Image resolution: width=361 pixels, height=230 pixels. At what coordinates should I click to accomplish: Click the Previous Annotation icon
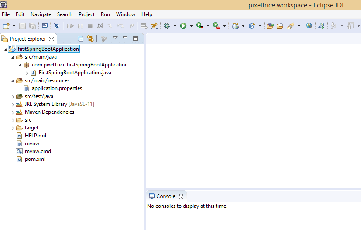click(x=351, y=26)
